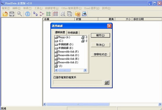Select the details view toolbar button

pos(55,14)
